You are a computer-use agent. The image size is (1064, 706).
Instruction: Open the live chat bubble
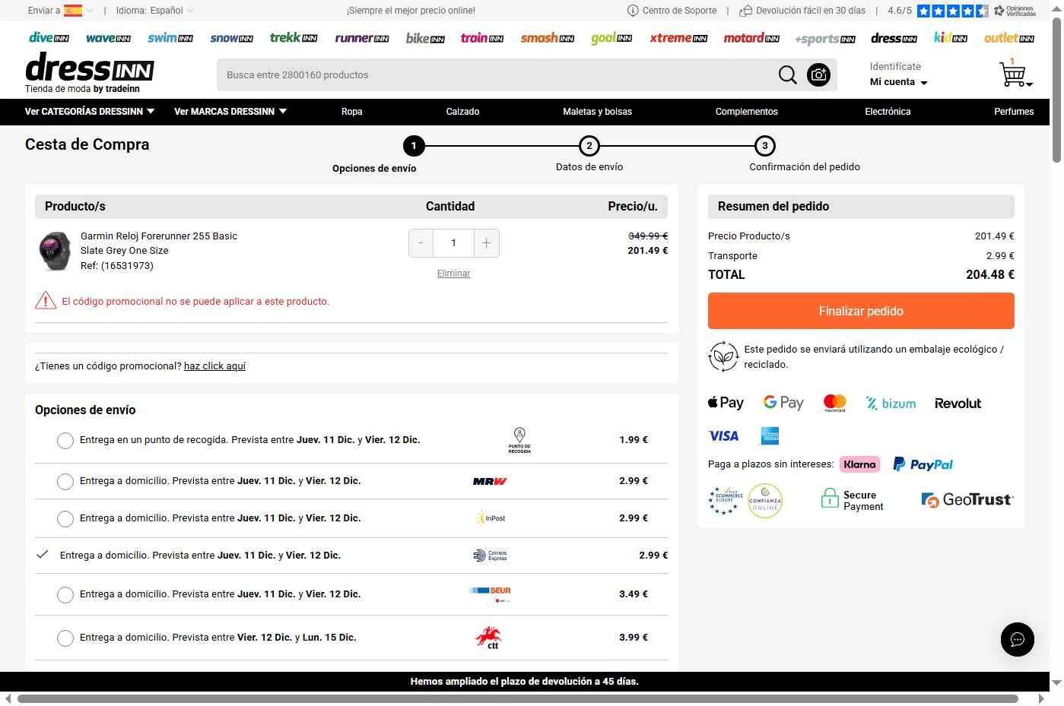1018,639
